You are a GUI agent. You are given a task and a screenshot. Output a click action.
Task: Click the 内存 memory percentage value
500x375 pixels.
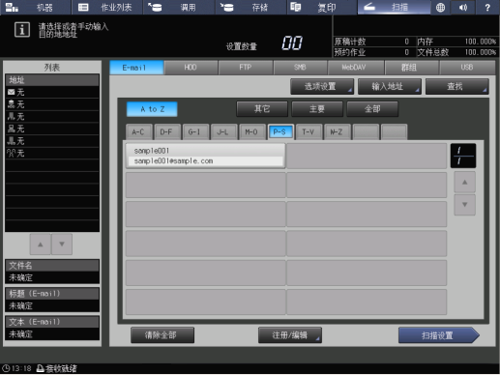tap(480, 42)
